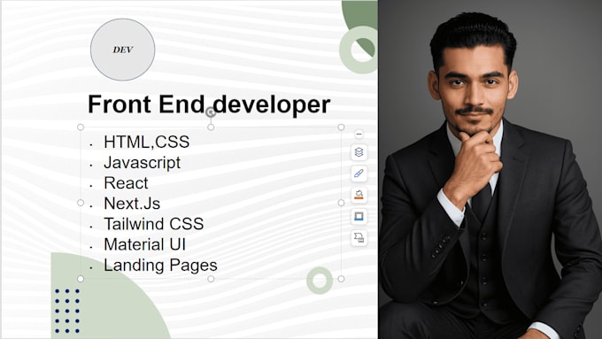602x339 pixels.
Task: Select the bottom-right resize handle of text box
Action: [341, 279]
